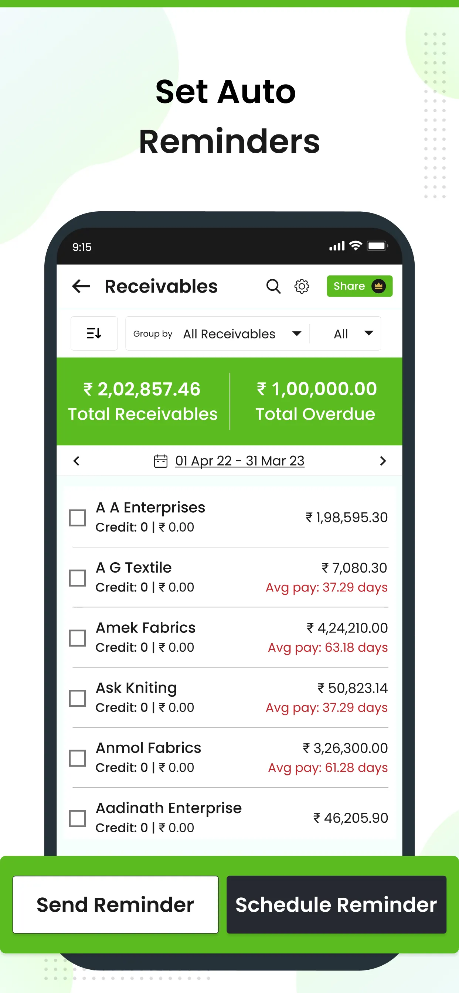Check the A A Enterprises checkbox

point(77,517)
